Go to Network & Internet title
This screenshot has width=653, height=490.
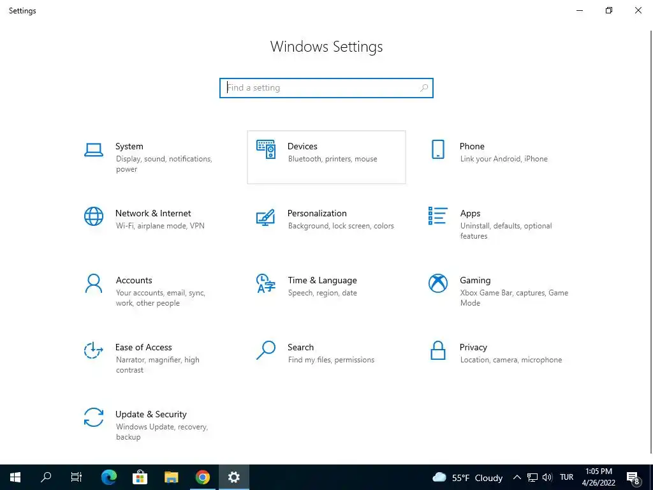tap(153, 213)
